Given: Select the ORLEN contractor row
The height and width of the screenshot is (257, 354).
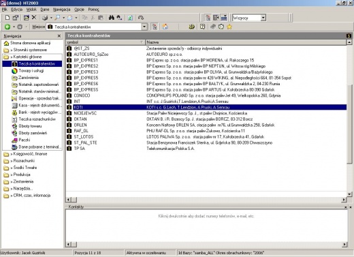Looking at the screenshot, I should [206, 125].
